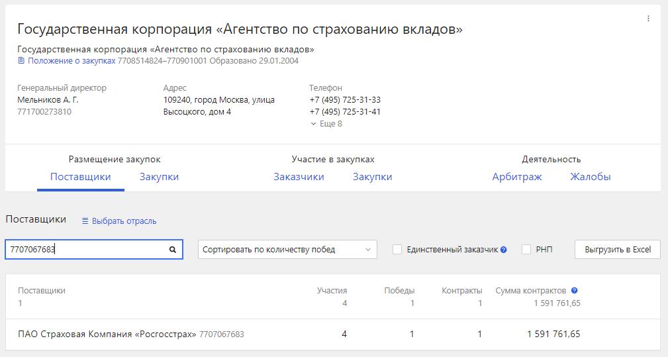The image size is (668, 357).
Task: Click the search magnifier icon
Action: (x=173, y=250)
